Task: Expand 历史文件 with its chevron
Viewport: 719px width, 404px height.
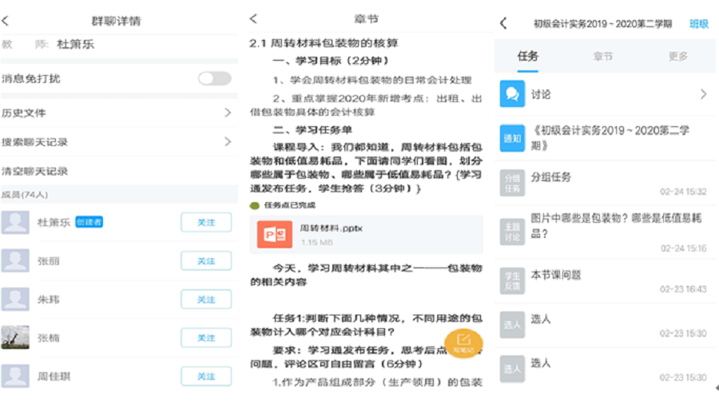Action: [x=227, y=113]
